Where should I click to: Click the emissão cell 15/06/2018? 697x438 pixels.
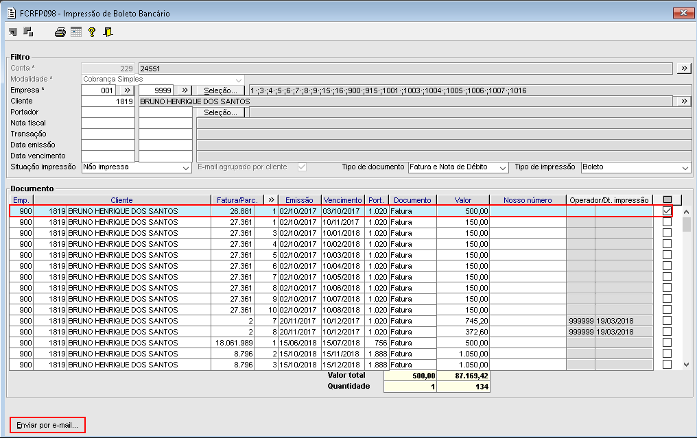299,343
